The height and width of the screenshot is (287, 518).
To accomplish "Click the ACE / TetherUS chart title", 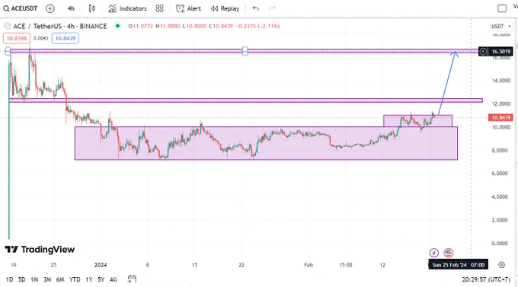I will 59,26.
